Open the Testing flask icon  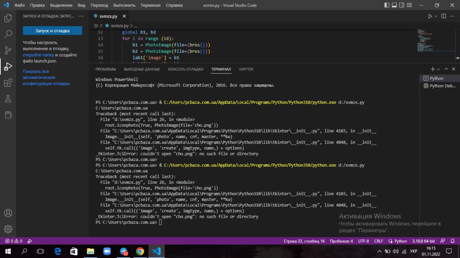click(8, 99)
